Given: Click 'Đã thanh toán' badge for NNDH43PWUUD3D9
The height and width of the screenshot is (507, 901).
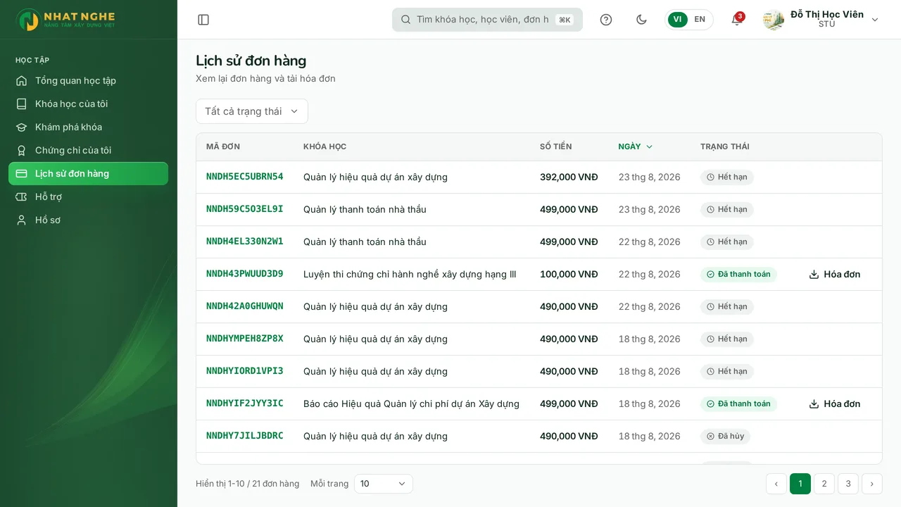Looking at the screenshot, I should [x=738, y=275].
